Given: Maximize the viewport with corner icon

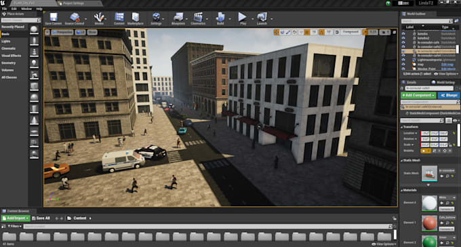Looking at the screenshot, I should pos(395,32).
